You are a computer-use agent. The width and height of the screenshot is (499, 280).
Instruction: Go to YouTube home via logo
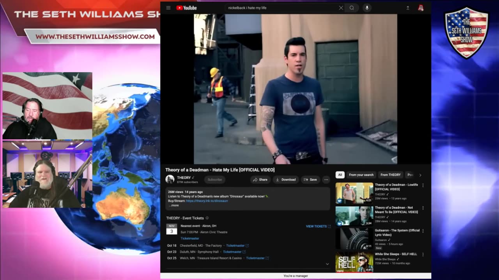point(187,8)
